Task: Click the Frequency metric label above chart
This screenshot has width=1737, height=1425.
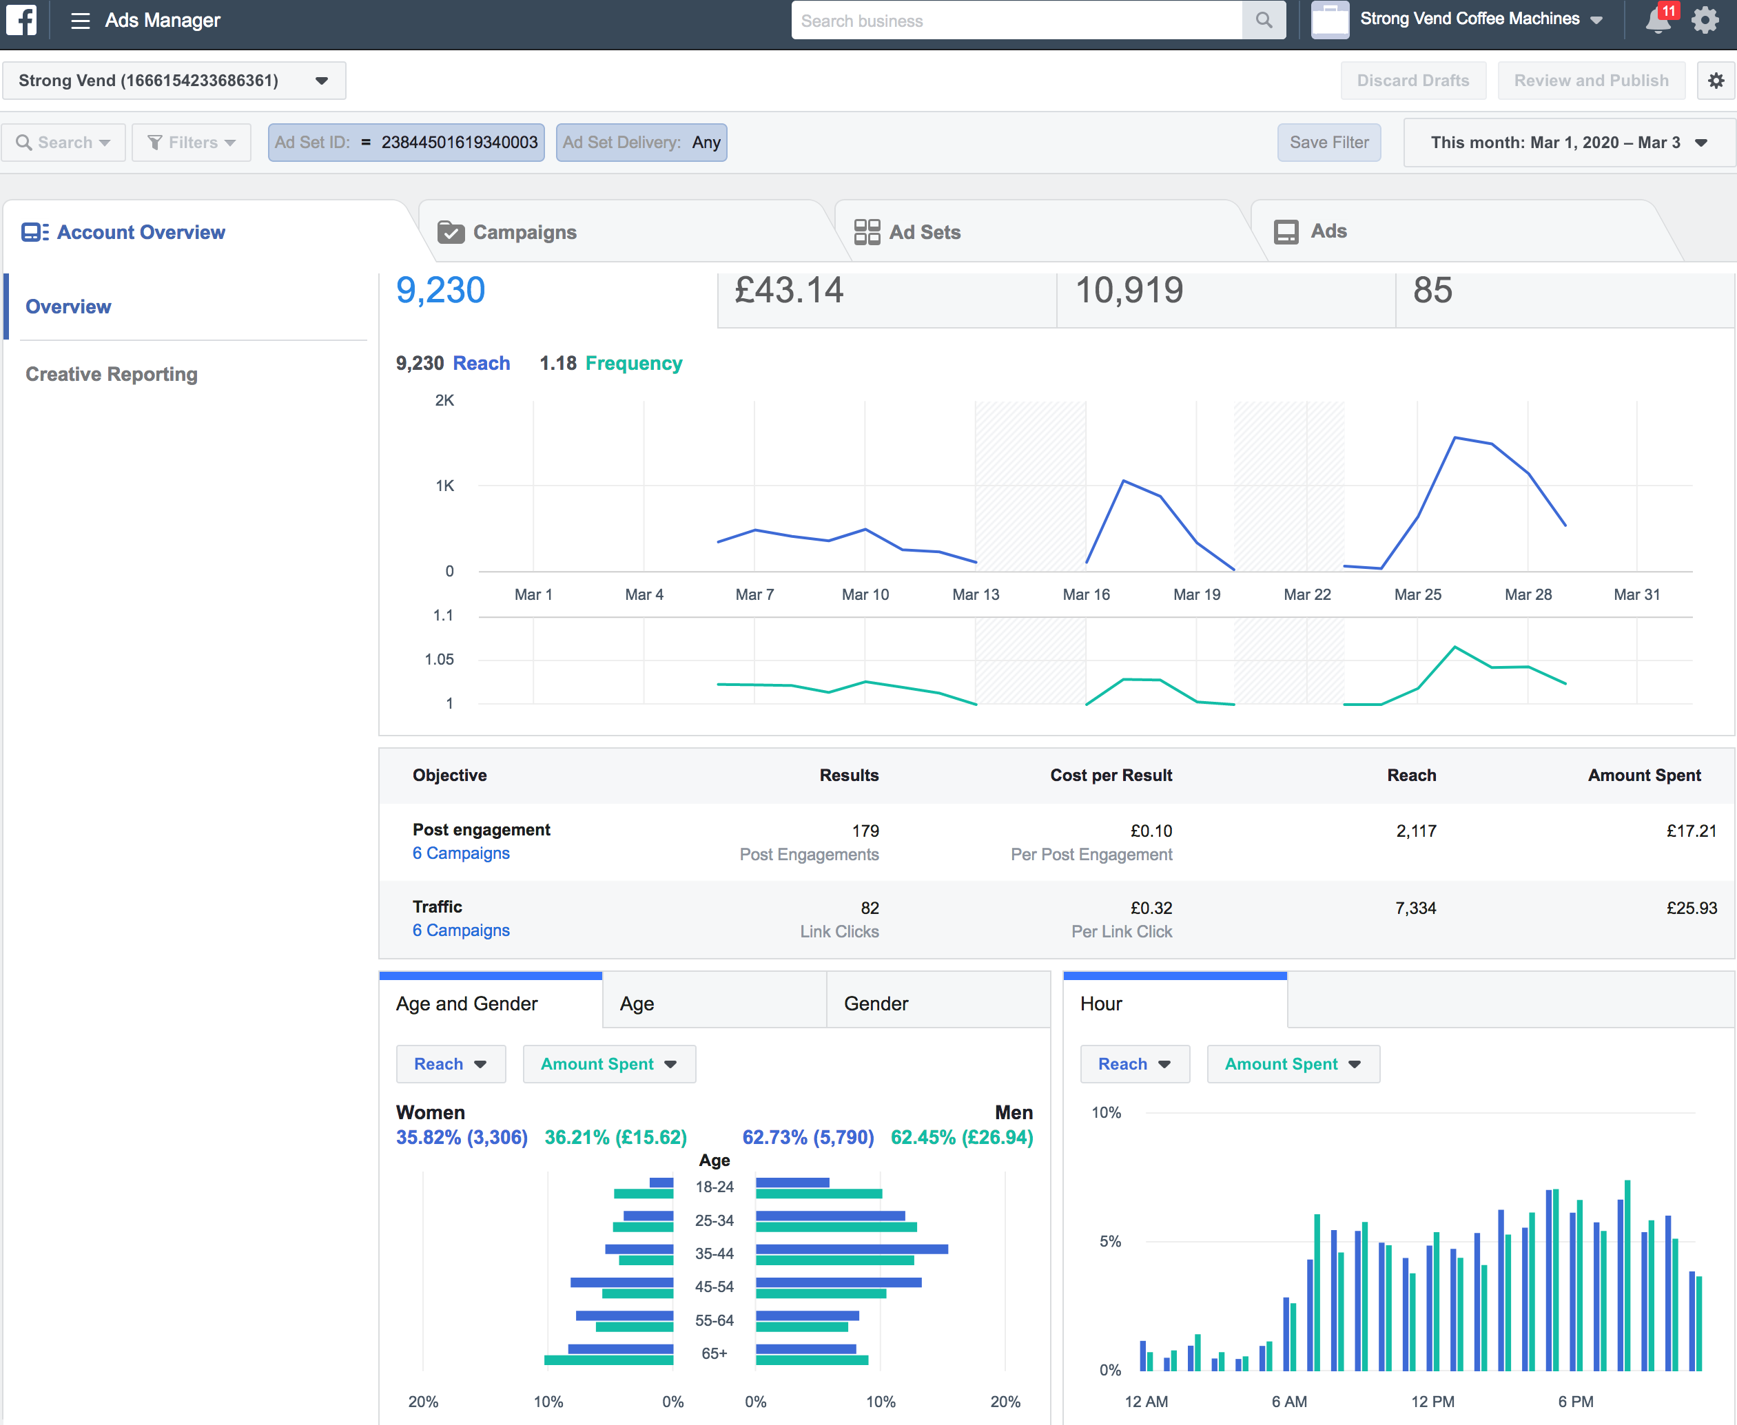Action: 634,364
